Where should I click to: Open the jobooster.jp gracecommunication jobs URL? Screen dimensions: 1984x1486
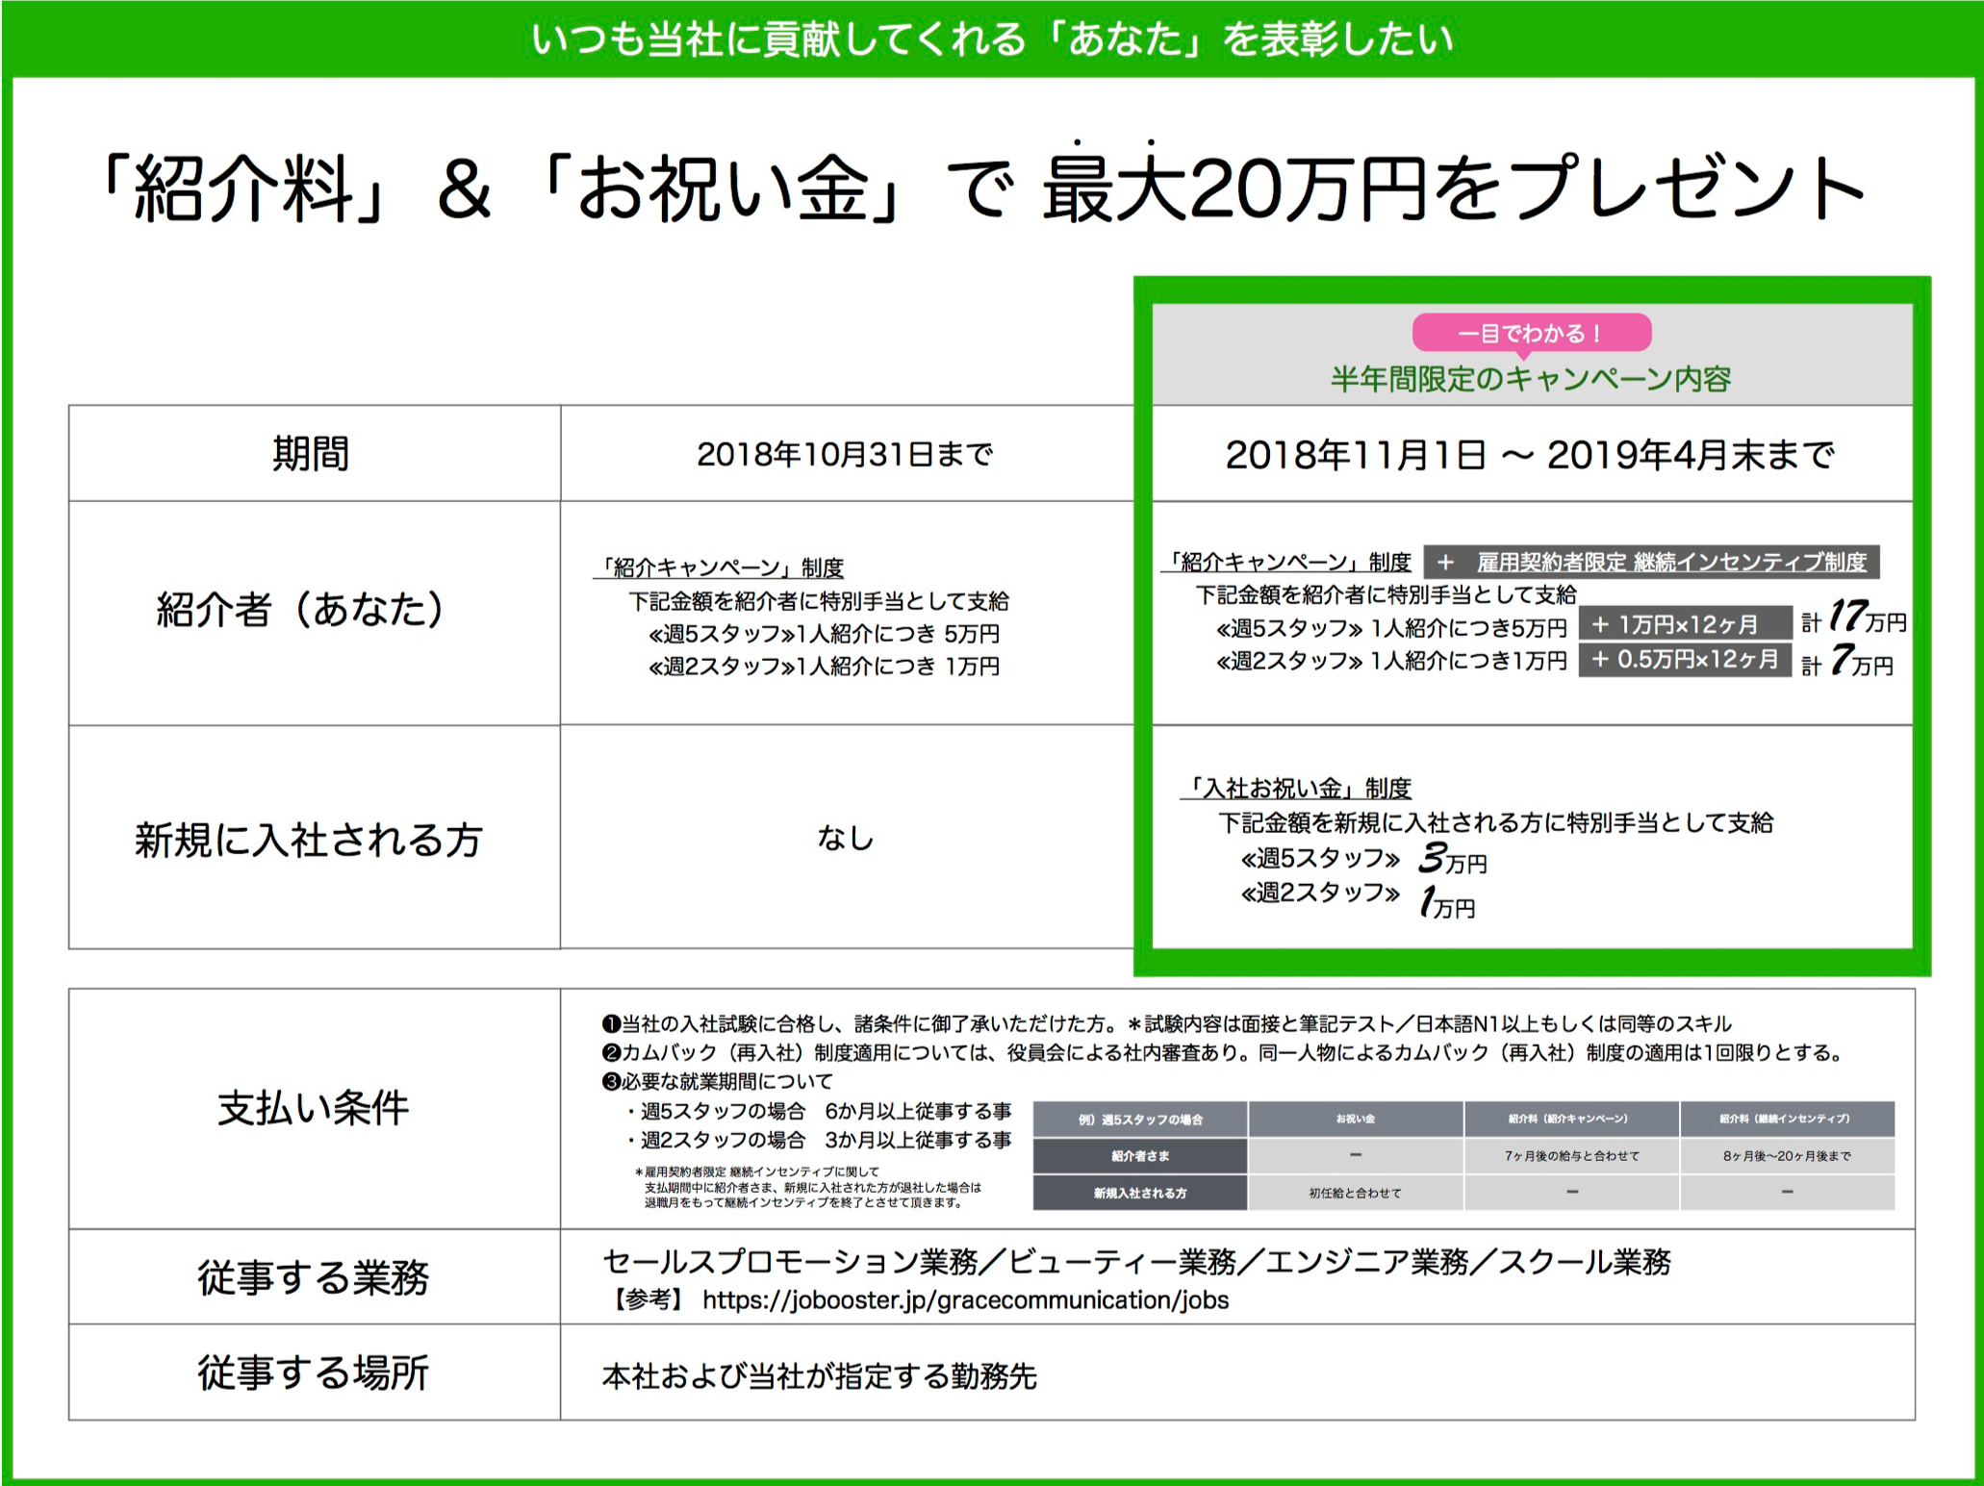coord(965,1300)
